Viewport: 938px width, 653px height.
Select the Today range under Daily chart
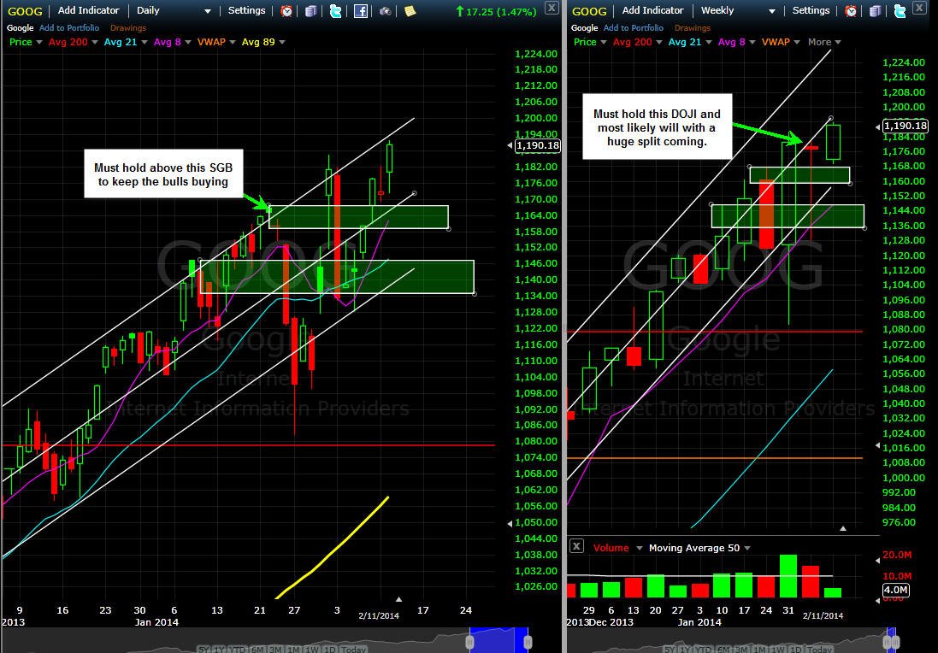(353, 650)
